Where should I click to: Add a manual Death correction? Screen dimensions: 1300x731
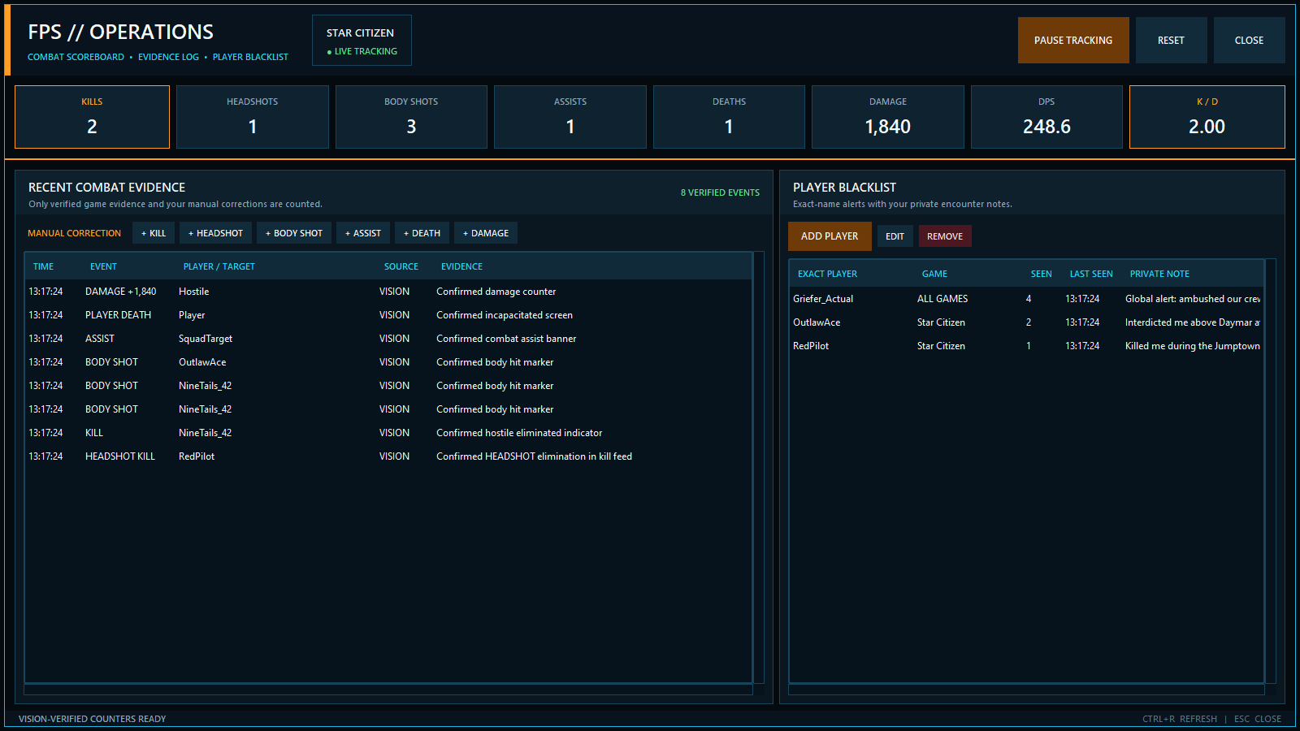click(422, 233)
